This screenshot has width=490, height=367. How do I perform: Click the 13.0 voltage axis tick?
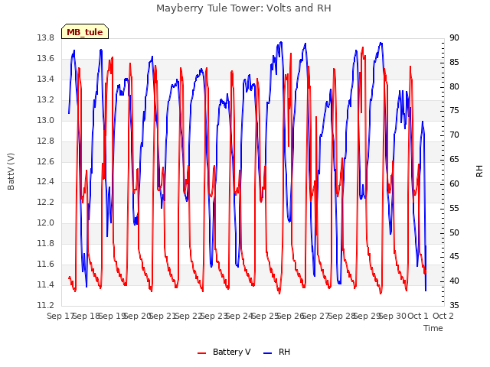tap(45, 121)
